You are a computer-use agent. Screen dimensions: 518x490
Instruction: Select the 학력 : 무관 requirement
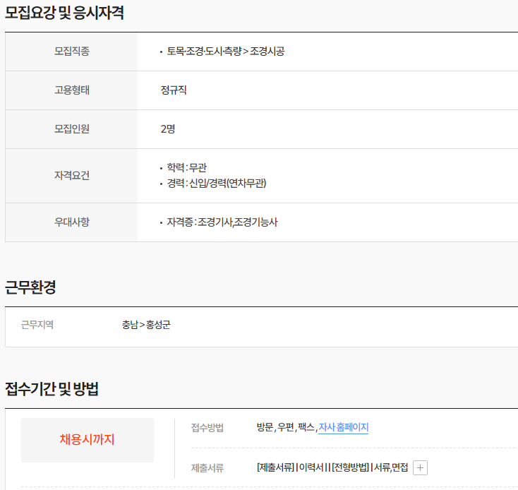coord(186,167)
